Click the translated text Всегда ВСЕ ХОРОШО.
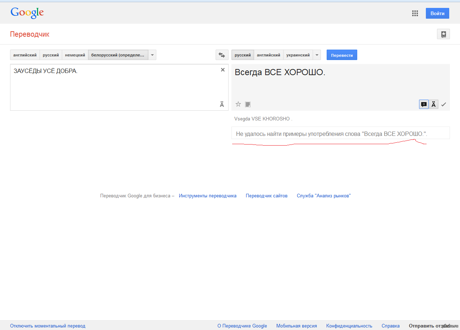This screenshot has height=330, width=460. [x=280, y=72]
